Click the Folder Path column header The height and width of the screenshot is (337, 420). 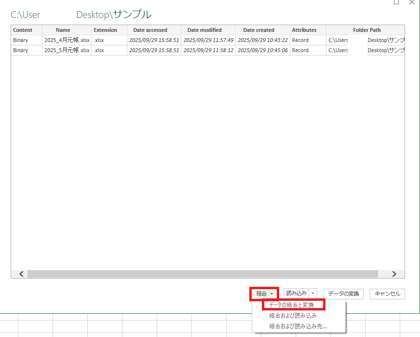[366, 30]
